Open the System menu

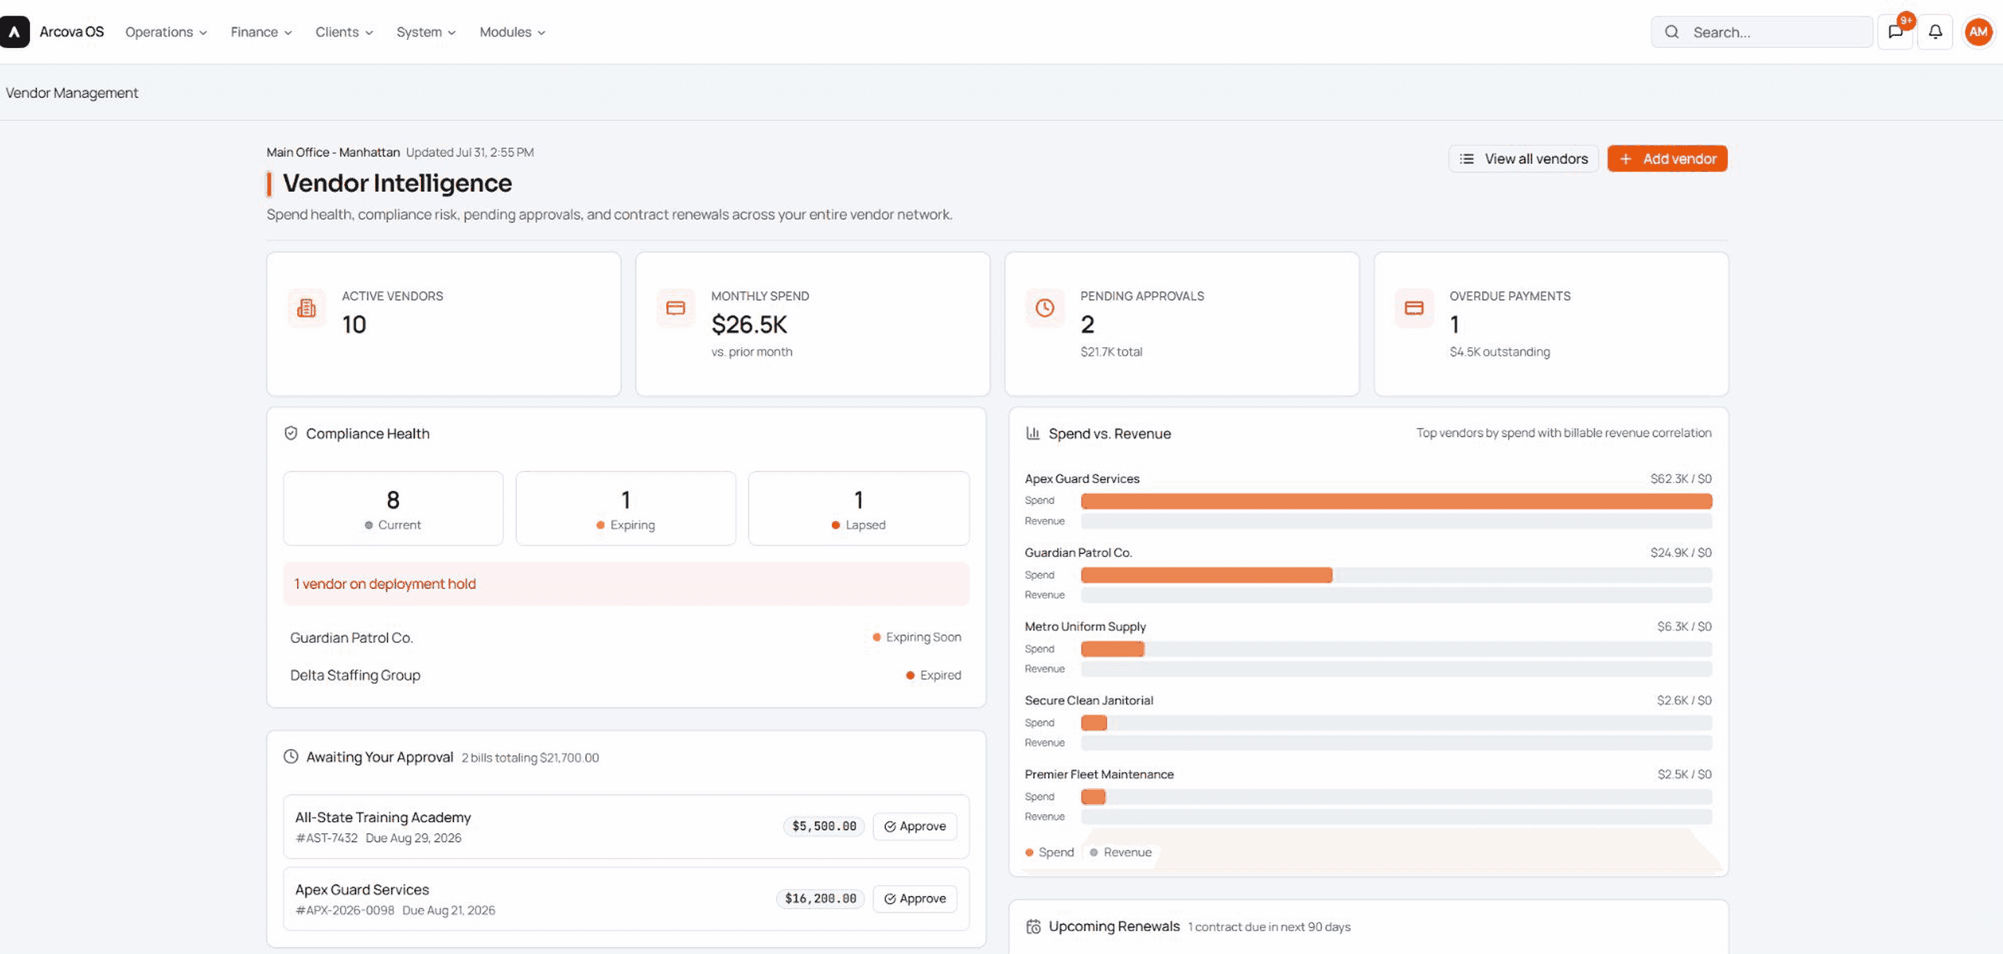(x=426, y=31)
